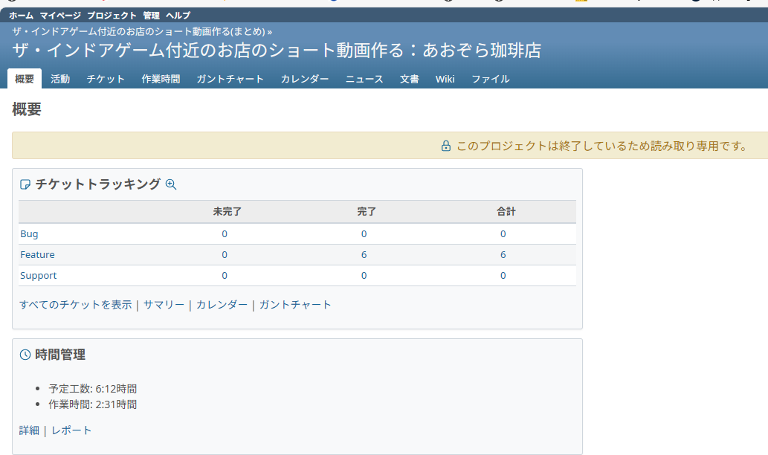Click Support row 未完了 count 0

(225, 276)
